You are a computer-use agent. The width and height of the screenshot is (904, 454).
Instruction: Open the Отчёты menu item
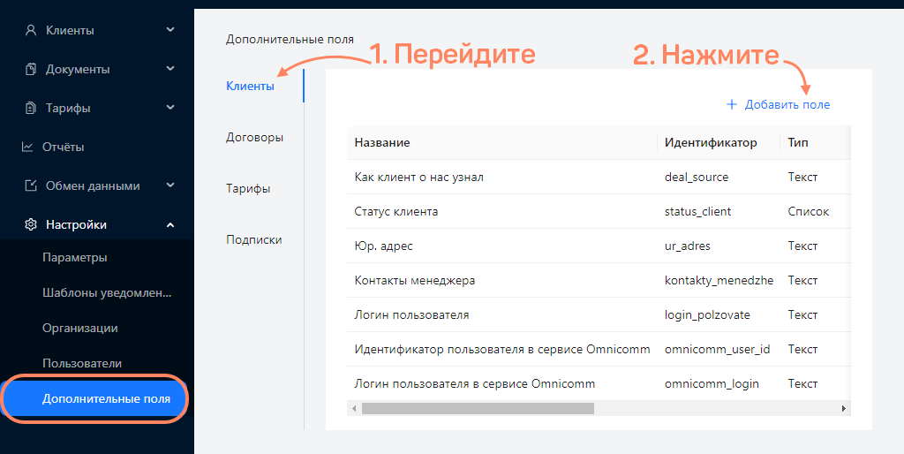[64, 148]
